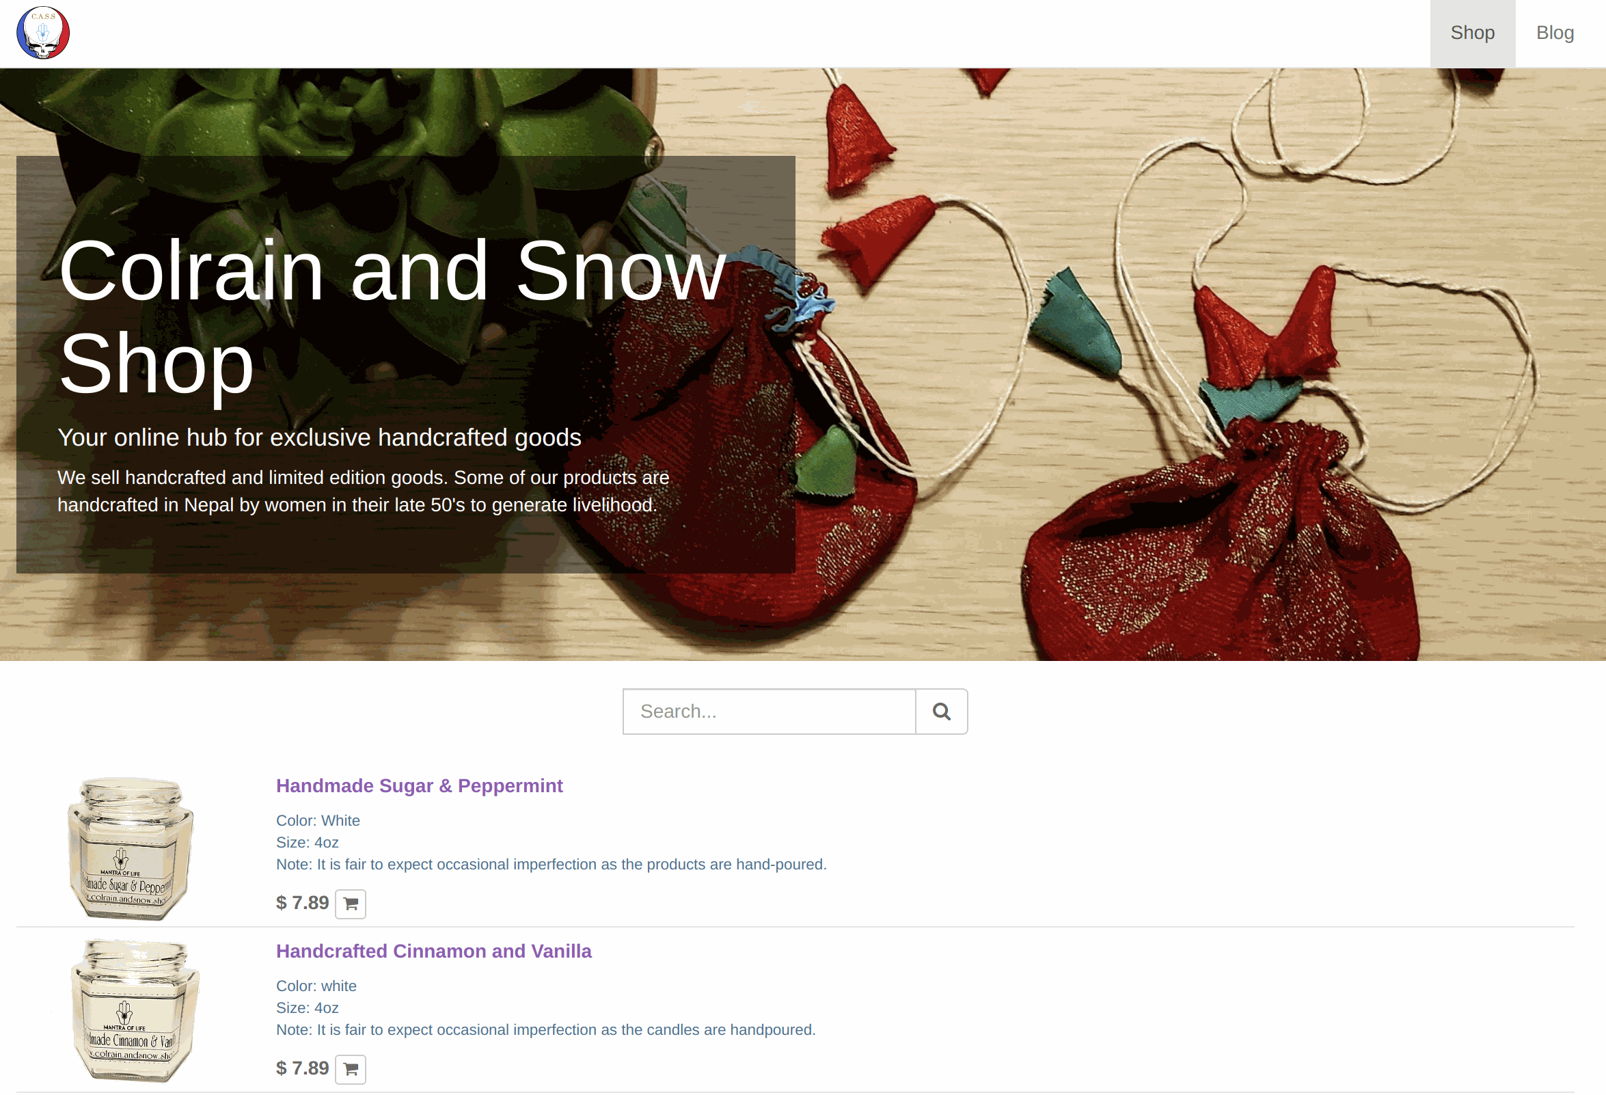Viewport: 1606px width, 1095px height.
Task: Click the 'Color: White' product detail
Action: coord(318,820)
